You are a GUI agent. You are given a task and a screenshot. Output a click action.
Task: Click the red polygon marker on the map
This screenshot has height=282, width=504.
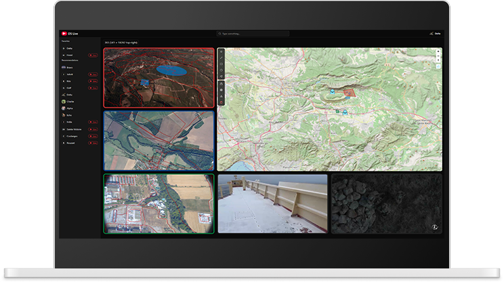point(350,92)
